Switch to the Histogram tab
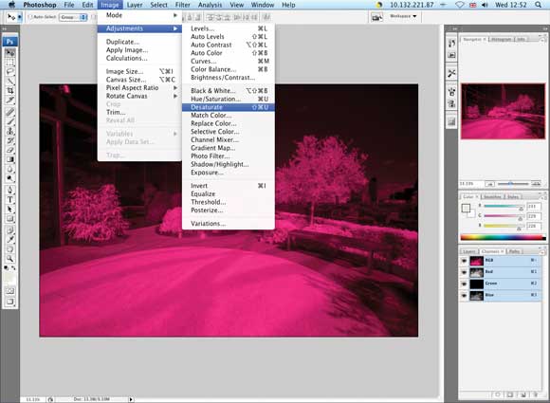This screenshot has height=403, width=550. [502, 39]
